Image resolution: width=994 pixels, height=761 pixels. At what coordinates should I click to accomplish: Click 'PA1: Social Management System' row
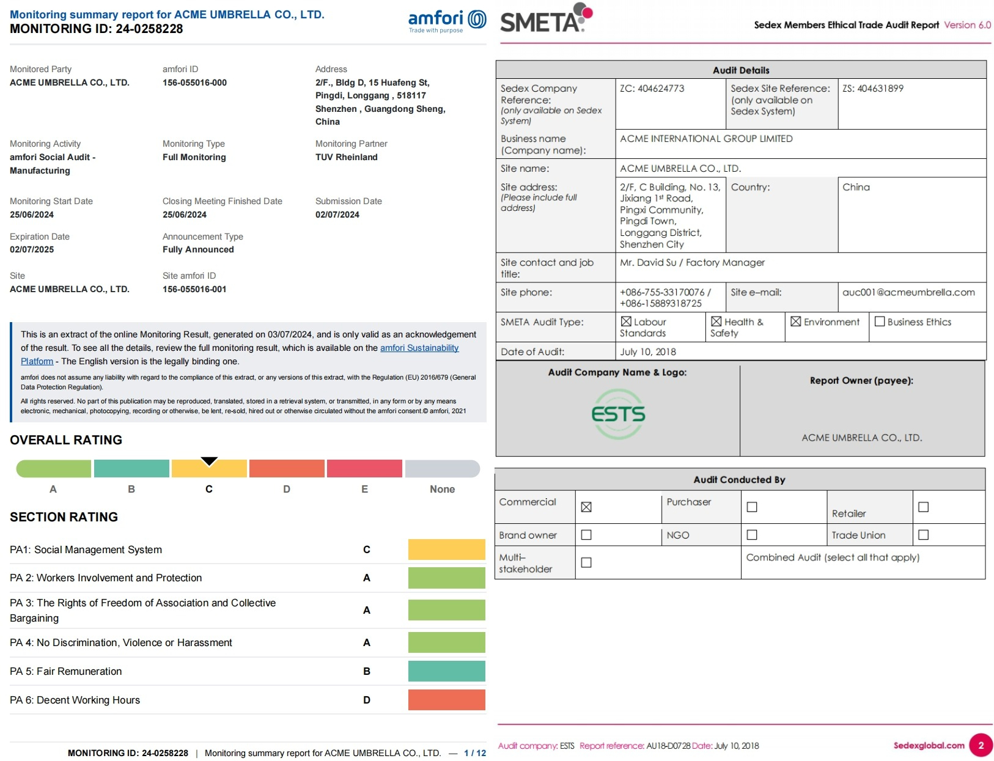(x=248, y=550)
